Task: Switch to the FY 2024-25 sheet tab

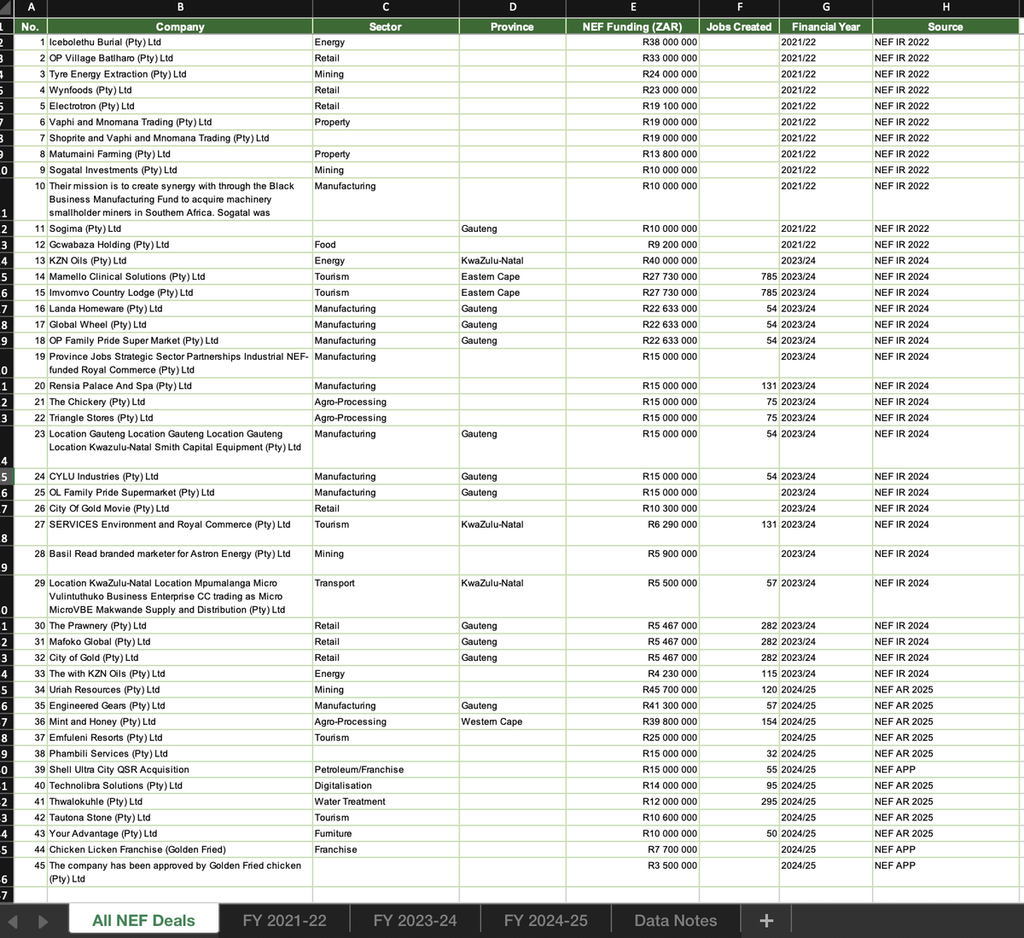Action: (x=545, y=921)
